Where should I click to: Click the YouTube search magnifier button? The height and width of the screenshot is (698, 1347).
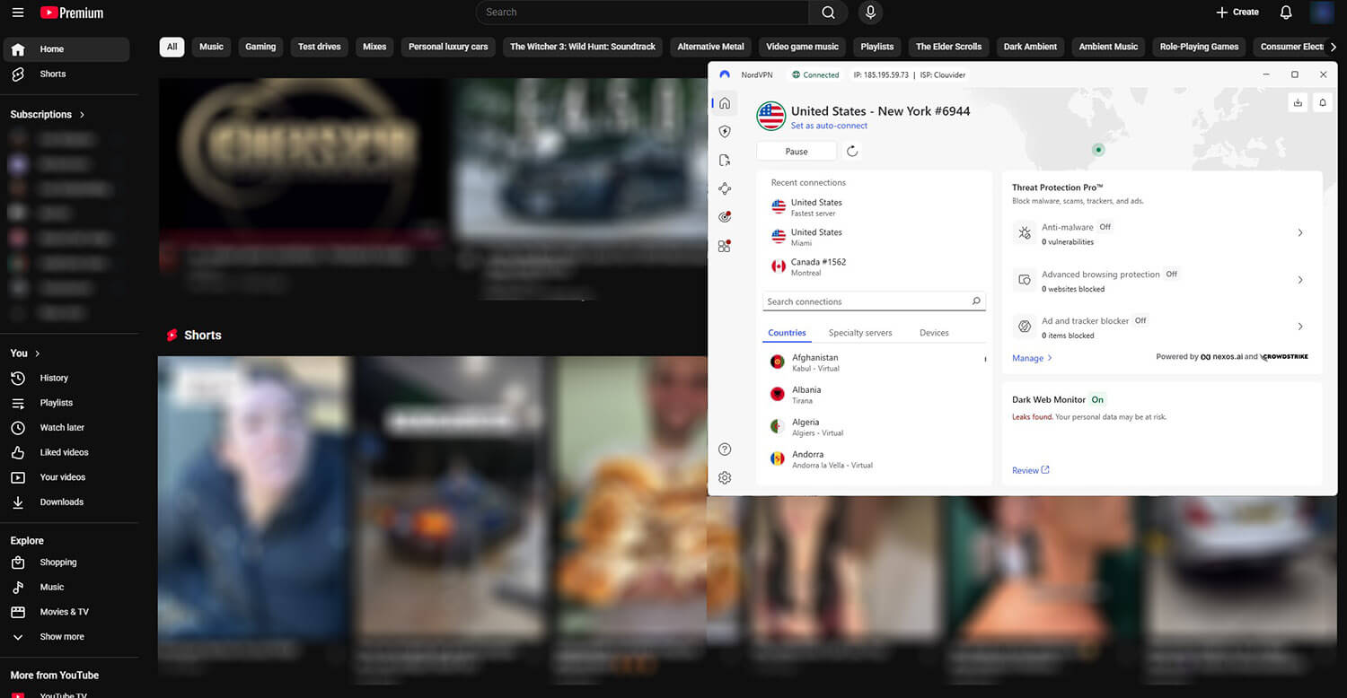[828, 13]
